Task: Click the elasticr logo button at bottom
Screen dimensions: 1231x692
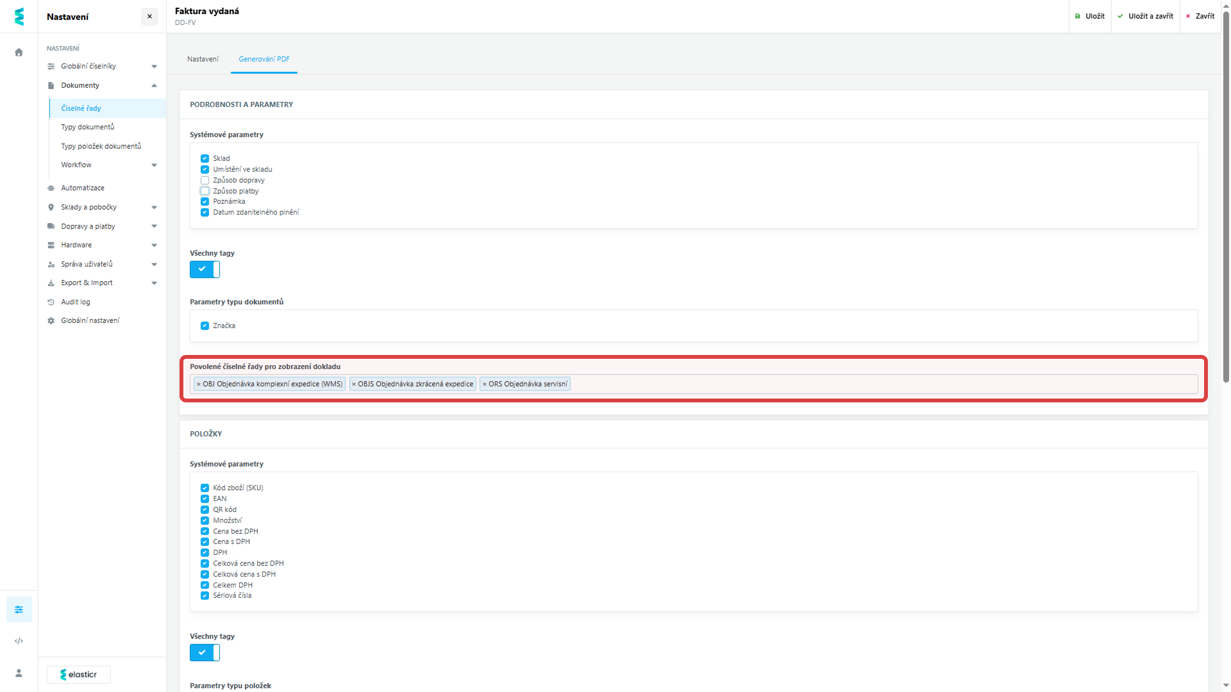Action: [x=79, y=674]
